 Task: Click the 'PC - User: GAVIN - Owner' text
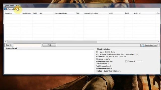(x=106, y=52)
